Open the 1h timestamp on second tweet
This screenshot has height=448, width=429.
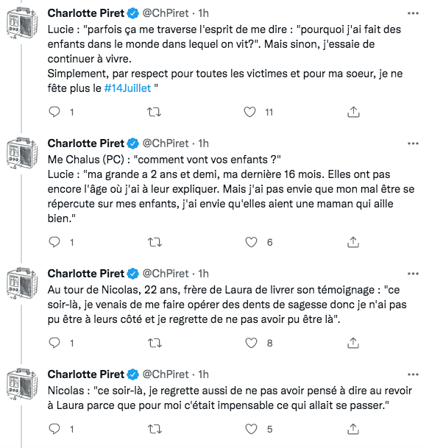204,143
